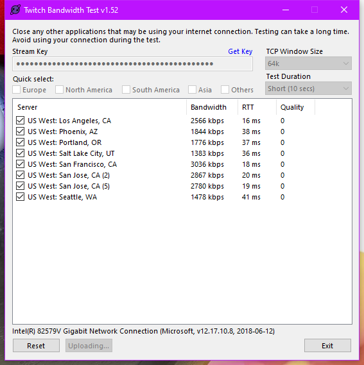Uncheck US West: Seattle, WA server
The width and height of the screenshot is (364, 365).
tap(21, 197)
